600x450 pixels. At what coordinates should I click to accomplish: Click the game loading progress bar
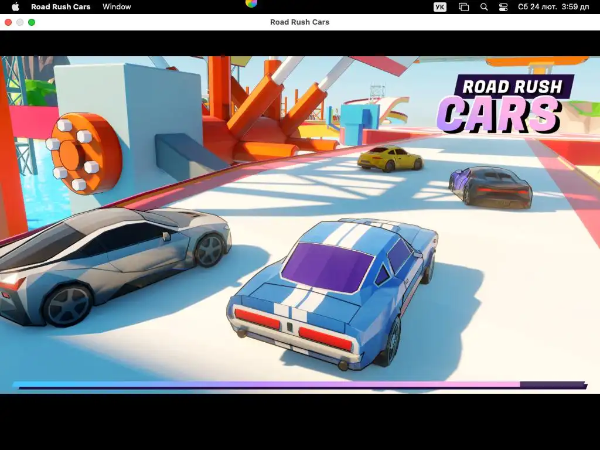pos(299,385)
